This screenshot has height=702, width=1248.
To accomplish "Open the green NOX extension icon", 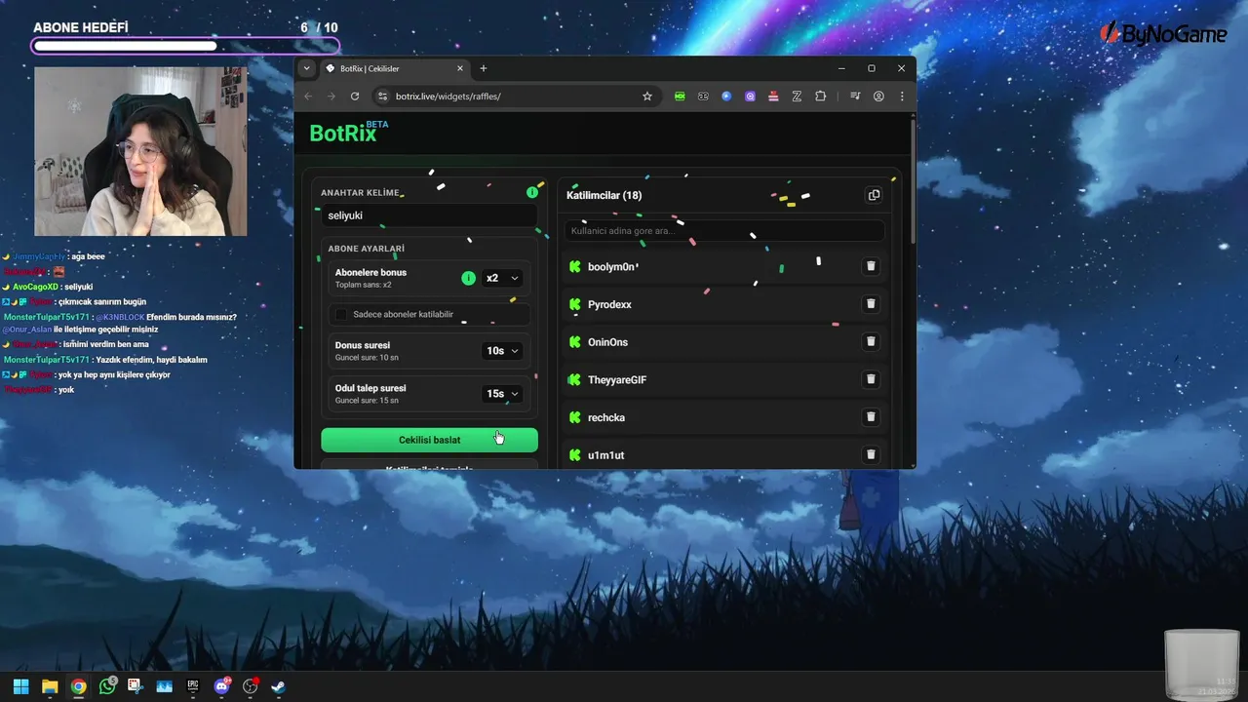I will (680, 97).
